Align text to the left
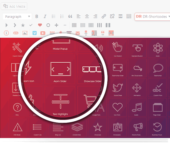170x143 pixels. [79, 16]
